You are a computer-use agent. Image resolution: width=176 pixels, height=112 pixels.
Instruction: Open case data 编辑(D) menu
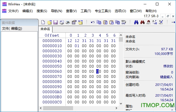point(16,29)
